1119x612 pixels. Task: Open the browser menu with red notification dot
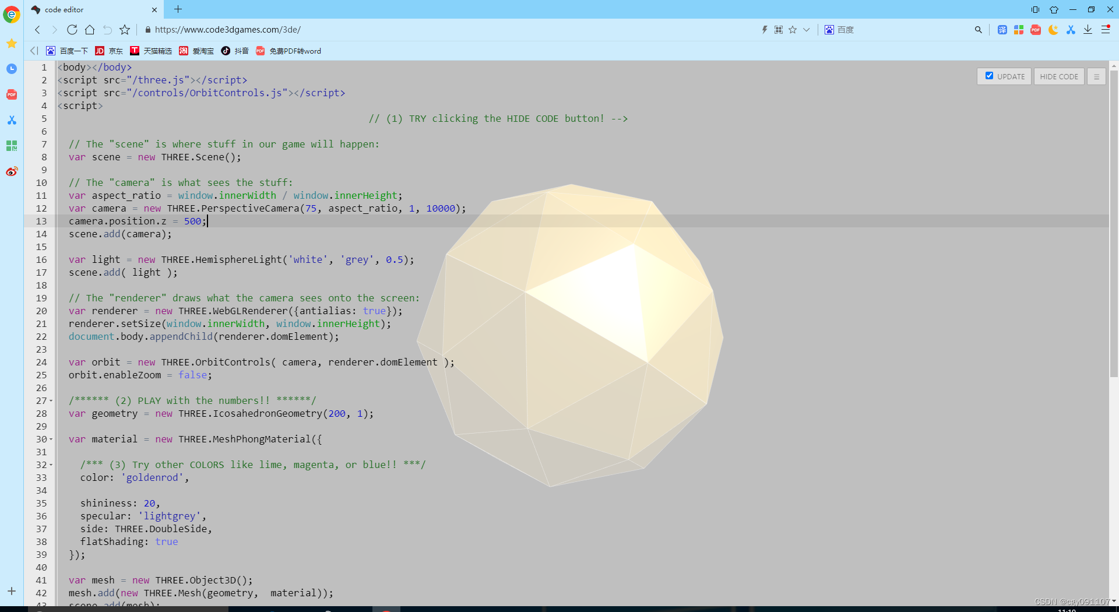[x=1104, y=30]
